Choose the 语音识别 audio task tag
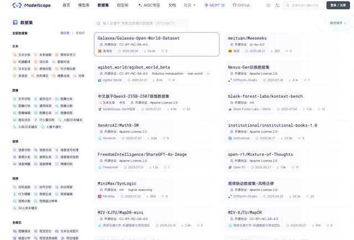This screenshot has width=354, height=240. (x=22, y=150)
